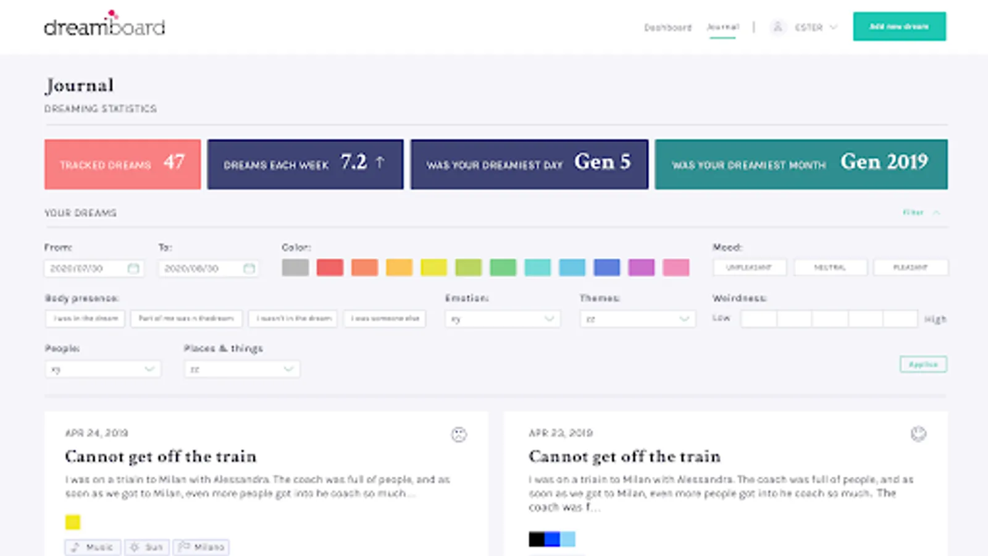Toggle 'I was in the dream' body presence
988x556 pixels.
click(85, 319)
